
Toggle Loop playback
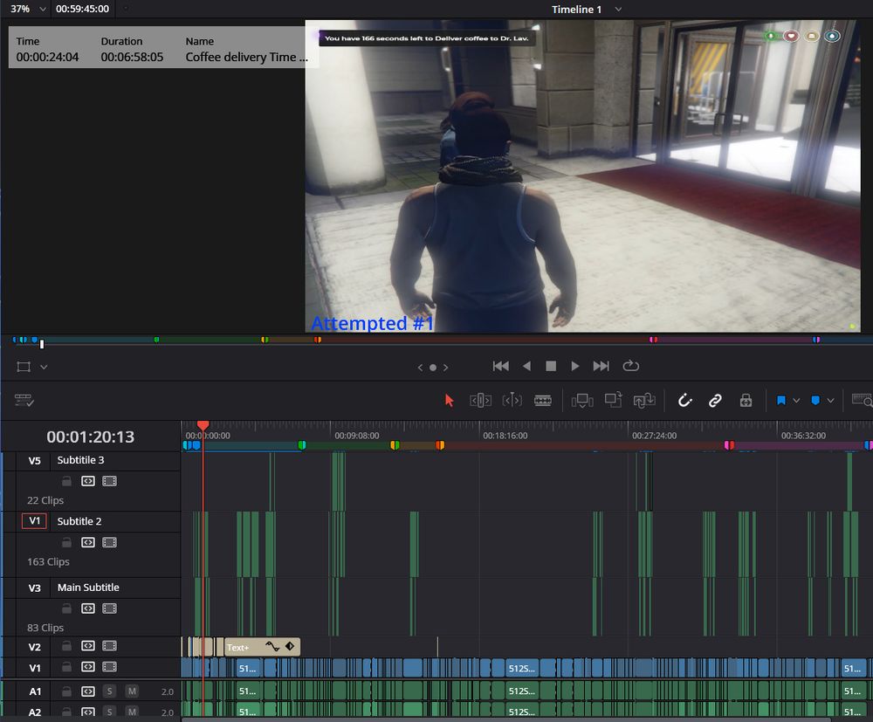click(x=630, y=366)
